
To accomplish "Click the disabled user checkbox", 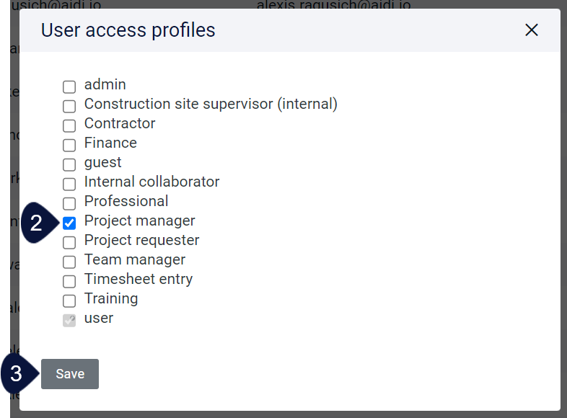I will tap(69, 321).
